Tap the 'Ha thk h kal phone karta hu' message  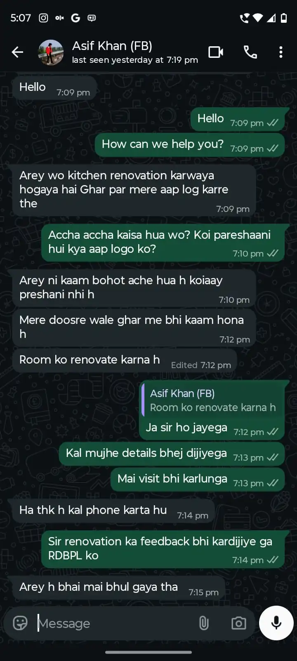tap(113, 511)
